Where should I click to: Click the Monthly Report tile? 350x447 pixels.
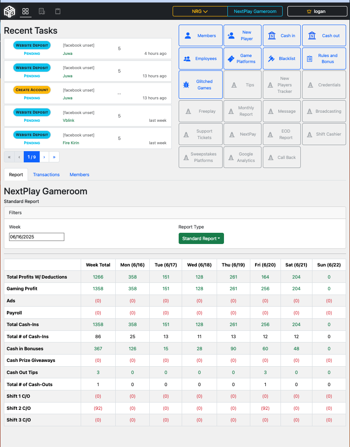coord(243,111)
